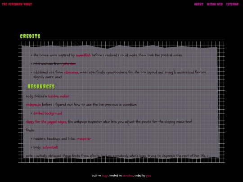This screenshot has width=243, height=182.
Task: Click the struck-through john doe link
Action: pos(69,64)
